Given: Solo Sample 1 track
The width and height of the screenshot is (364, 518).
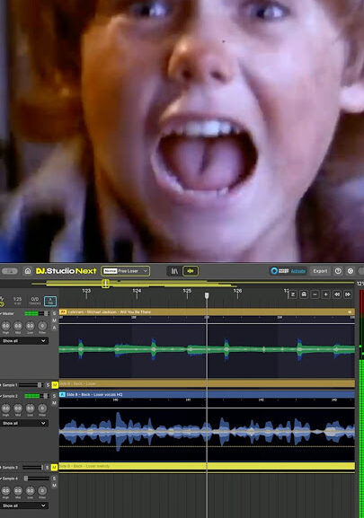Looking at the screenshot, I should click(x=48, y=385).
